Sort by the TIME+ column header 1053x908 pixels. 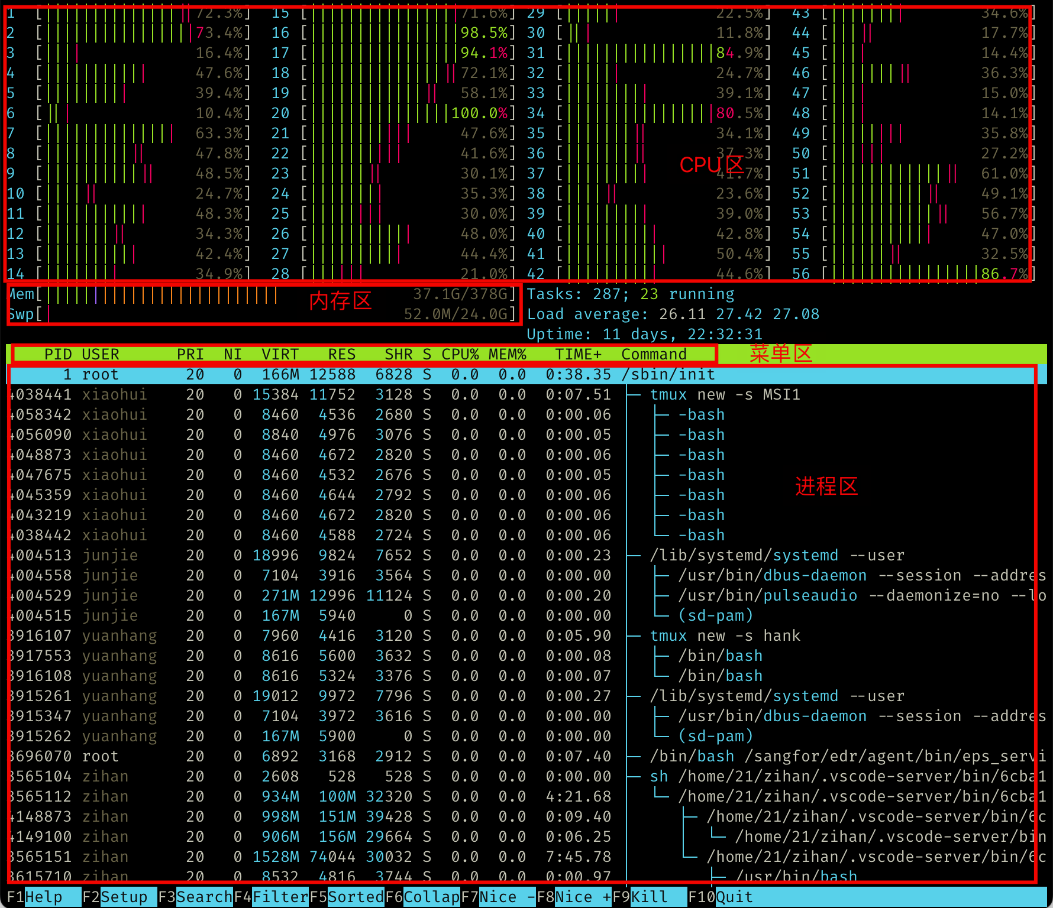(579, 354)
